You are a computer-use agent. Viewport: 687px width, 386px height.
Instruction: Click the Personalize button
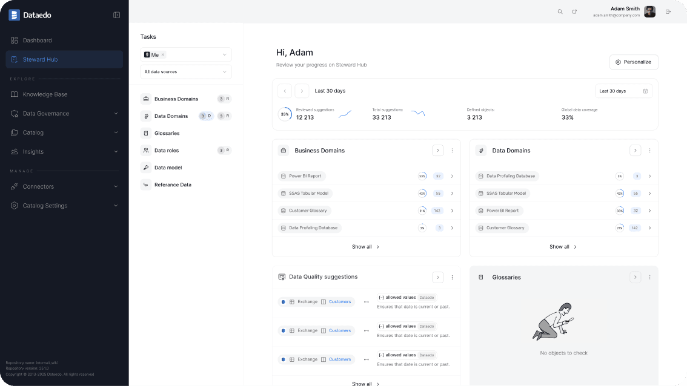(634, 62)
